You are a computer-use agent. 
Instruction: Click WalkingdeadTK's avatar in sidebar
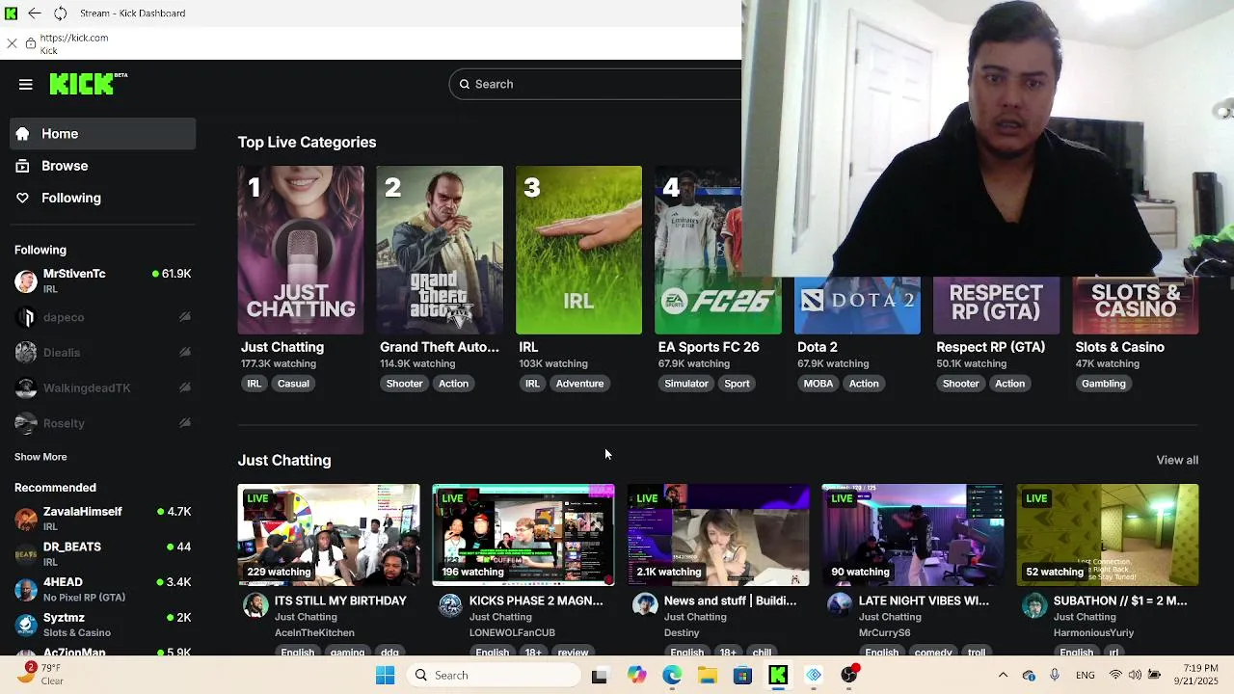click(x=26, y=387)
